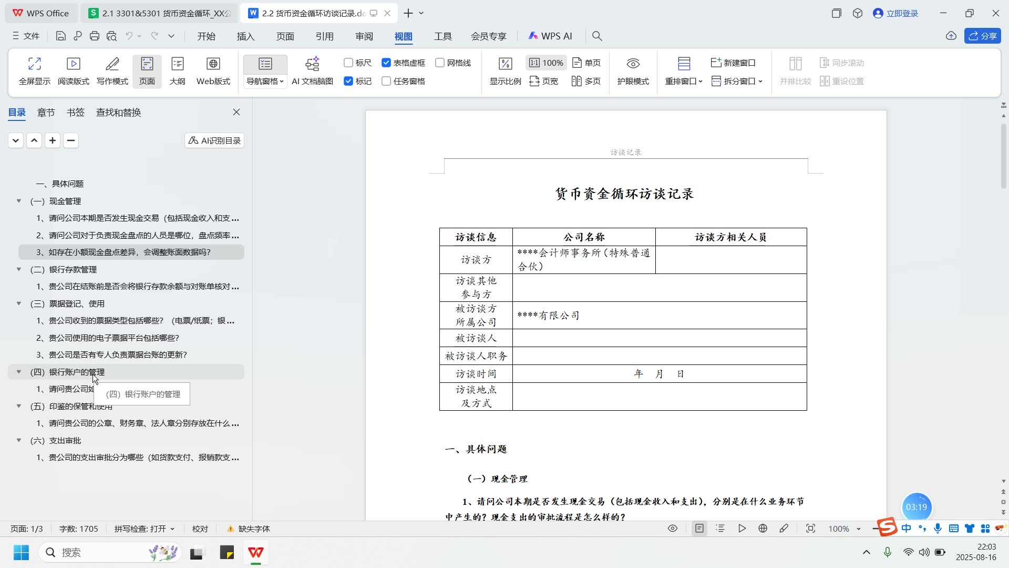Click the 分享 button
The height and width of the screenshot is (568, 1009).
[x=982, y=36]
